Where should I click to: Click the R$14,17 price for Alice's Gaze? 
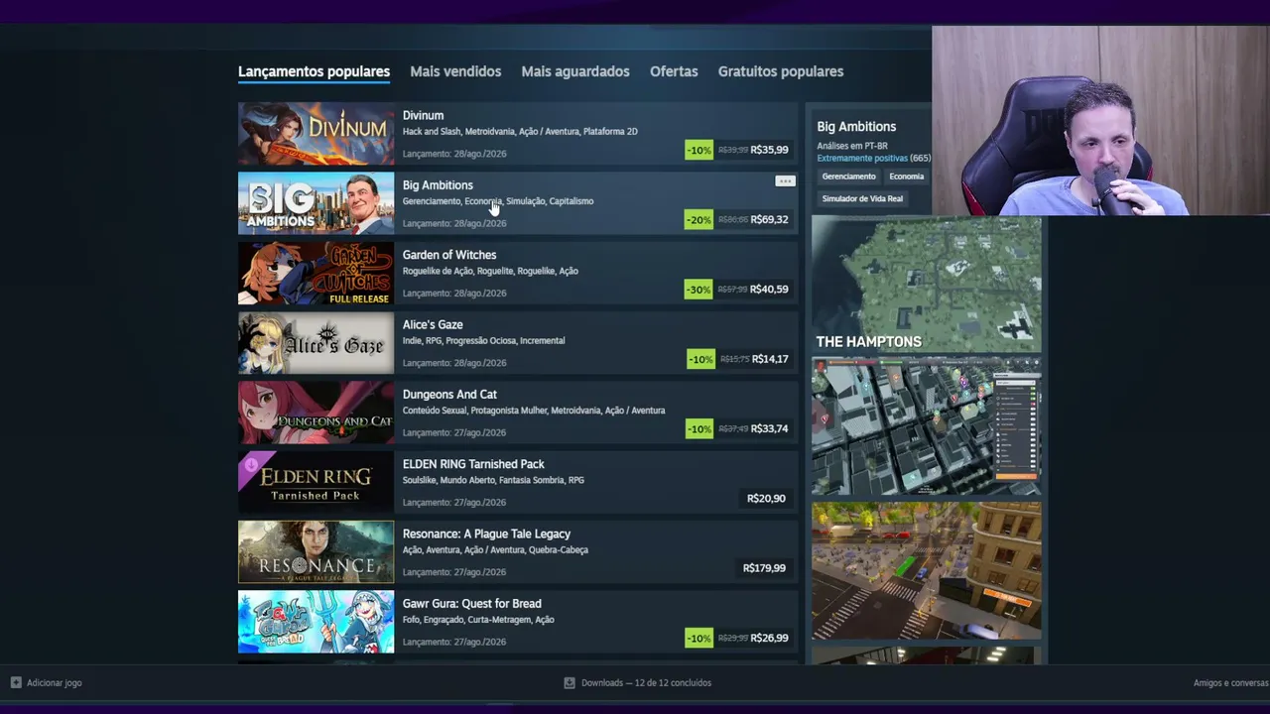pos(770,359)
